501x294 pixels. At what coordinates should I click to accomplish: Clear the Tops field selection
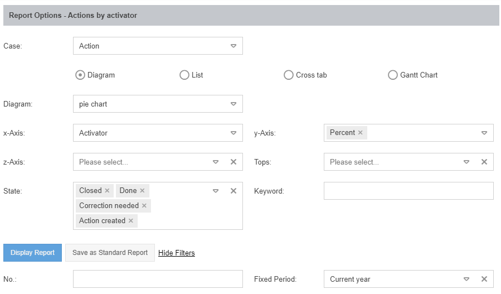coord(484,162)
